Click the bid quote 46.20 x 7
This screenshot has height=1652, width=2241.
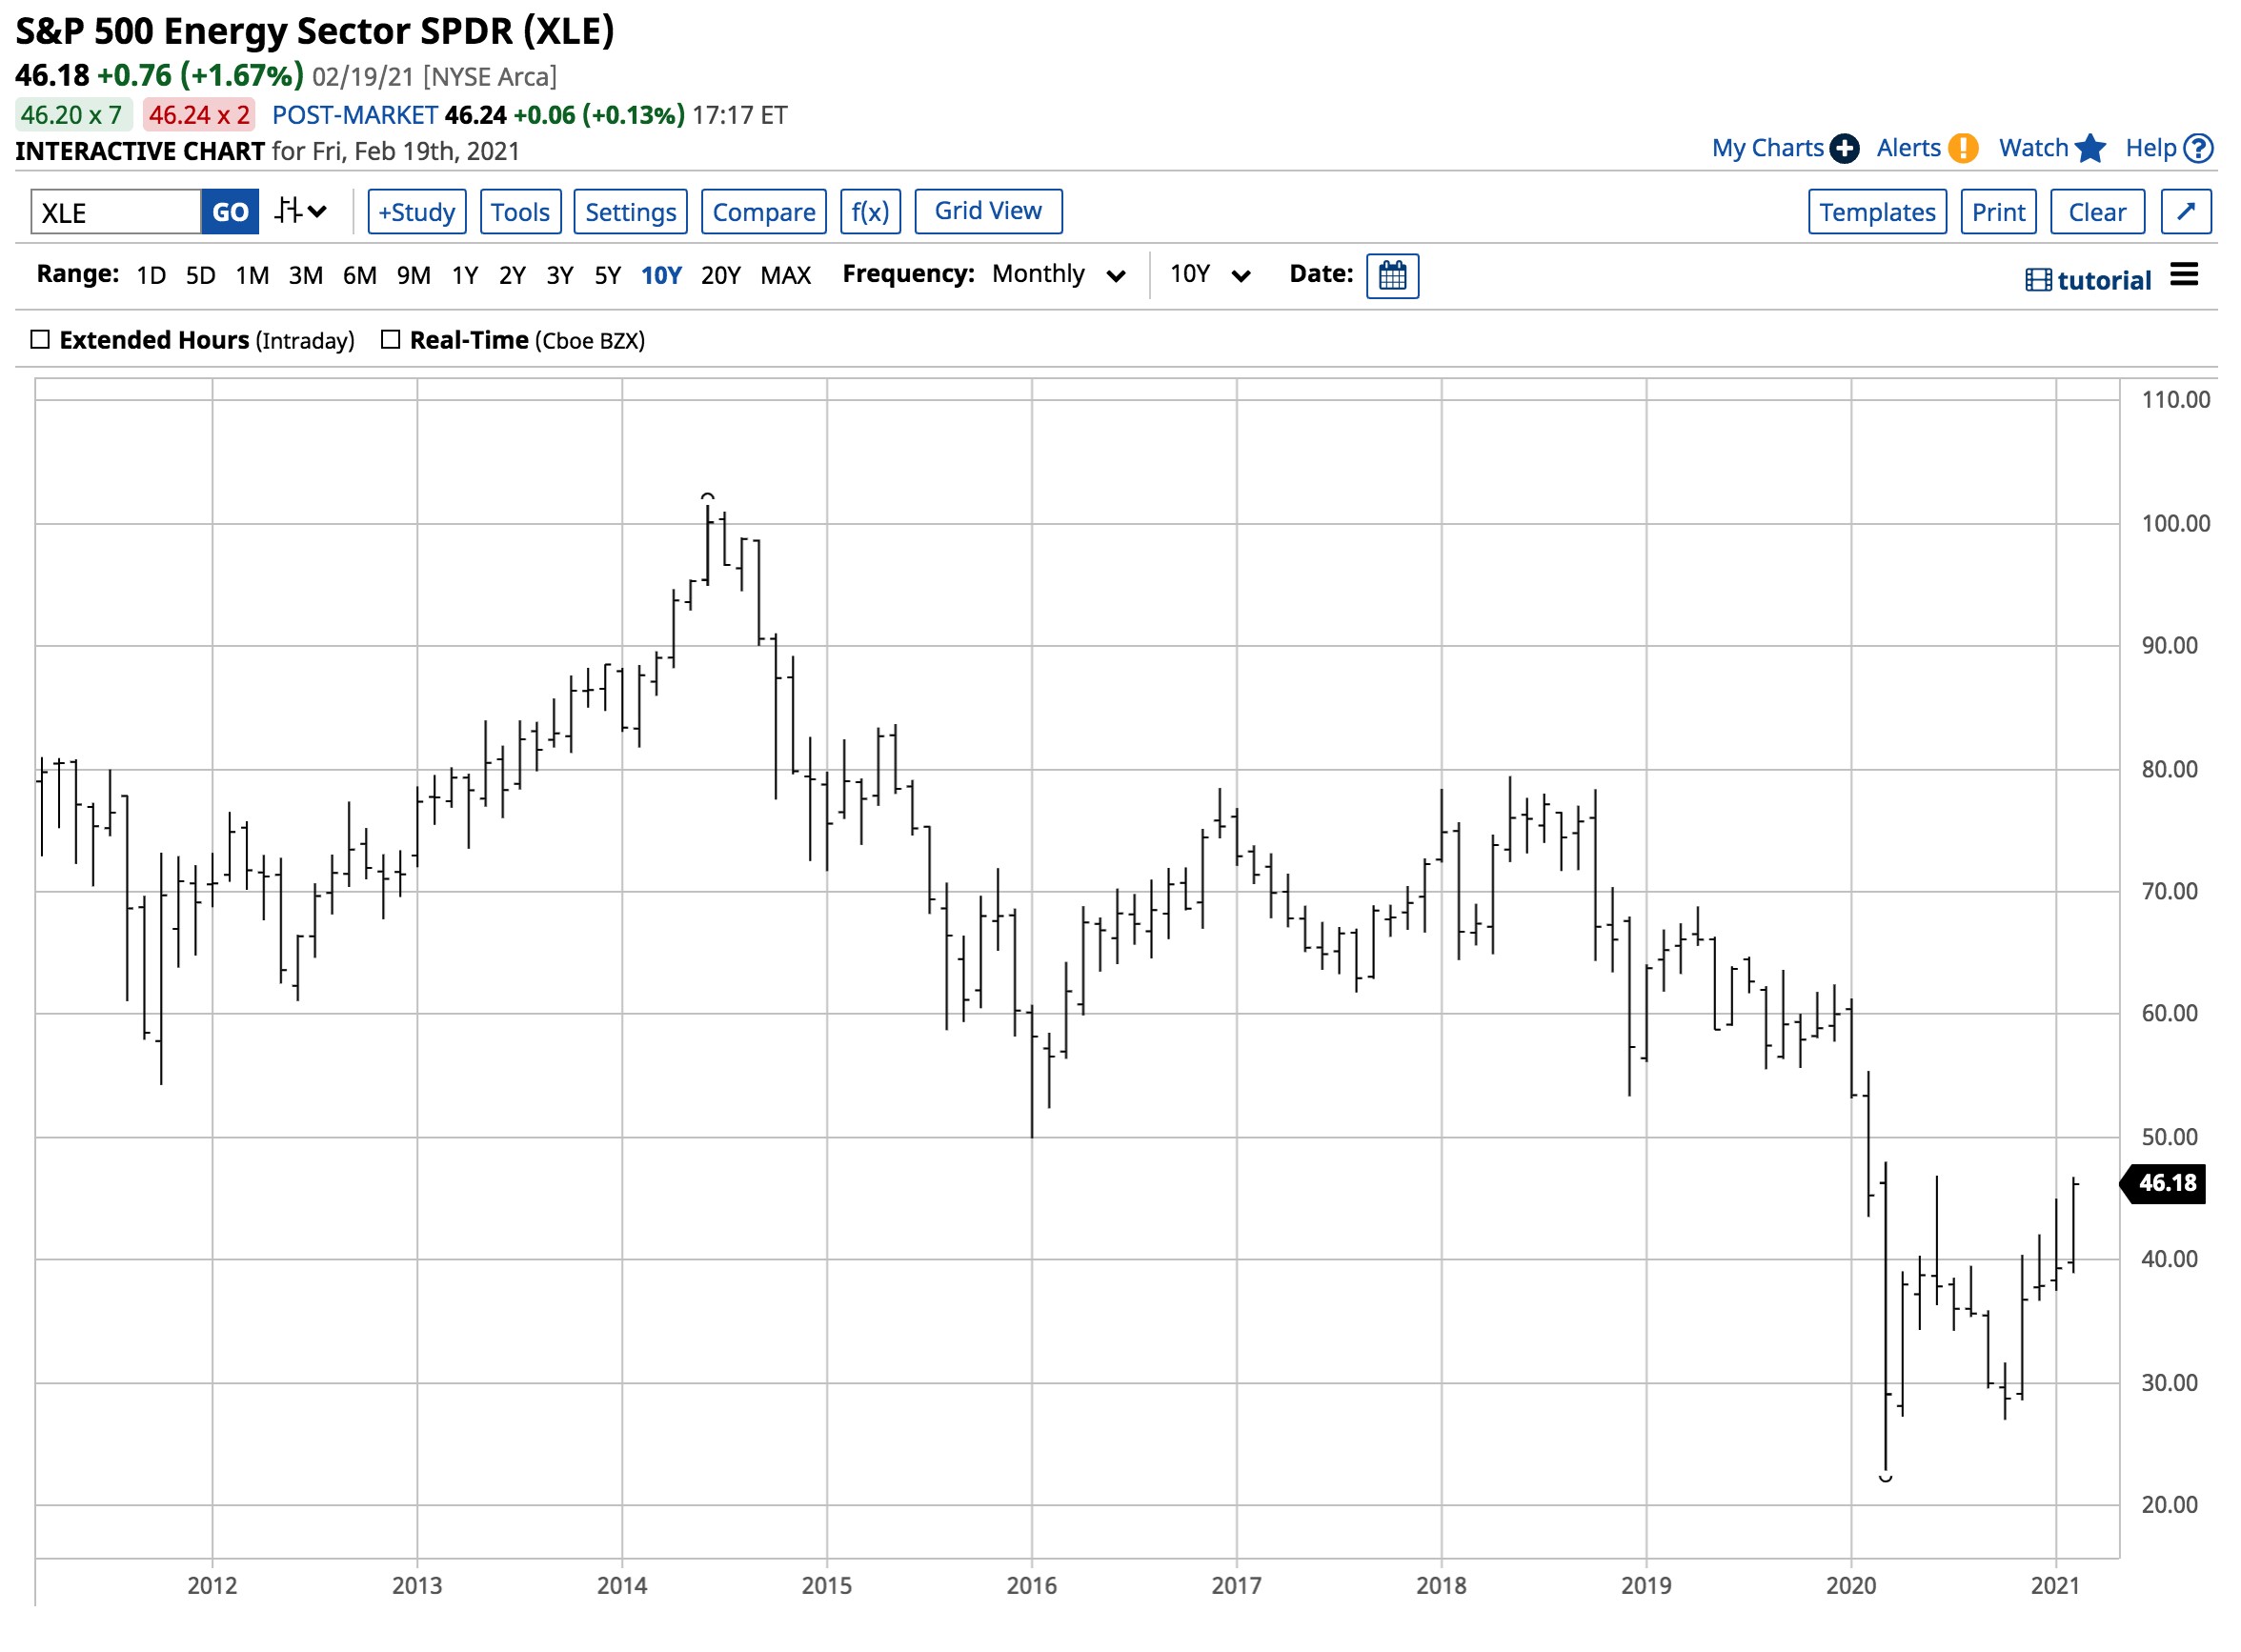(72, 115)
